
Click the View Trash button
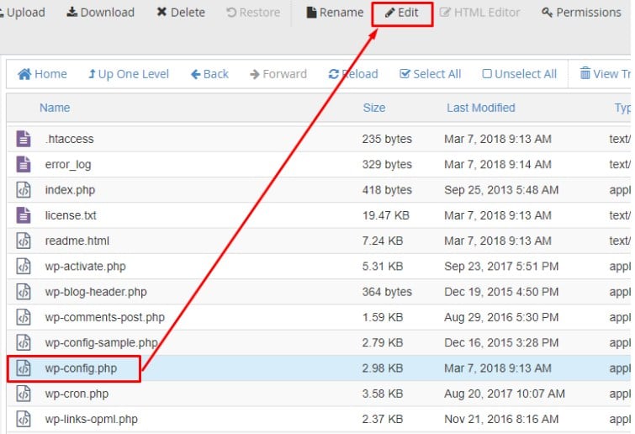point(605,74)
